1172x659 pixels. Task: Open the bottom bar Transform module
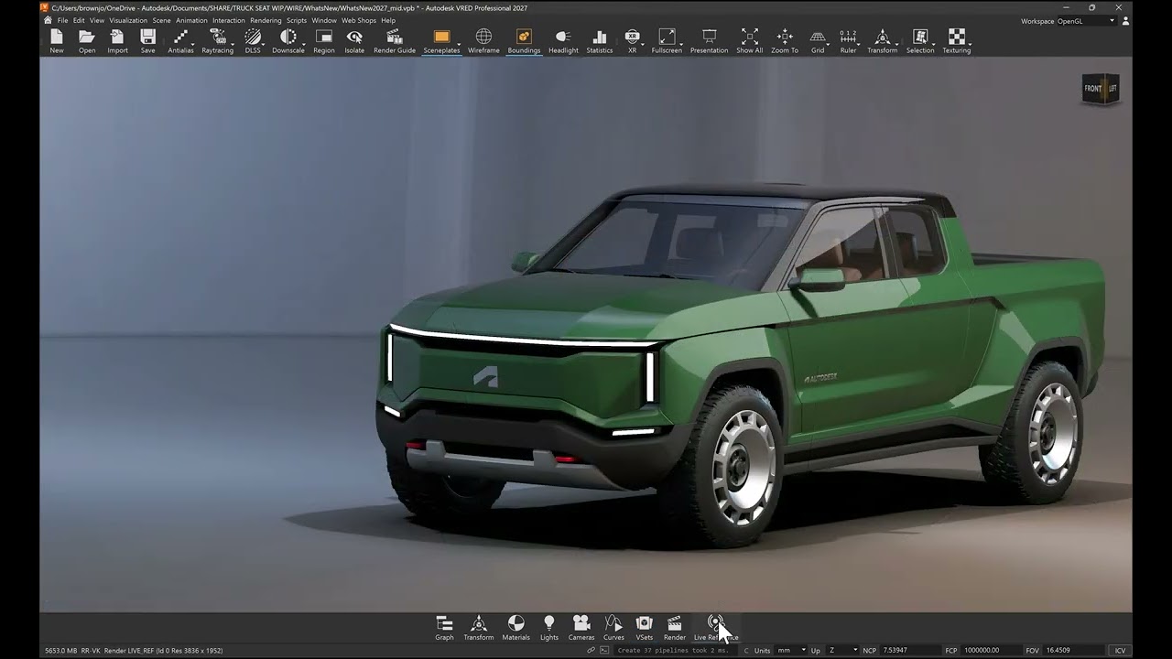click(x=478, y=628)
